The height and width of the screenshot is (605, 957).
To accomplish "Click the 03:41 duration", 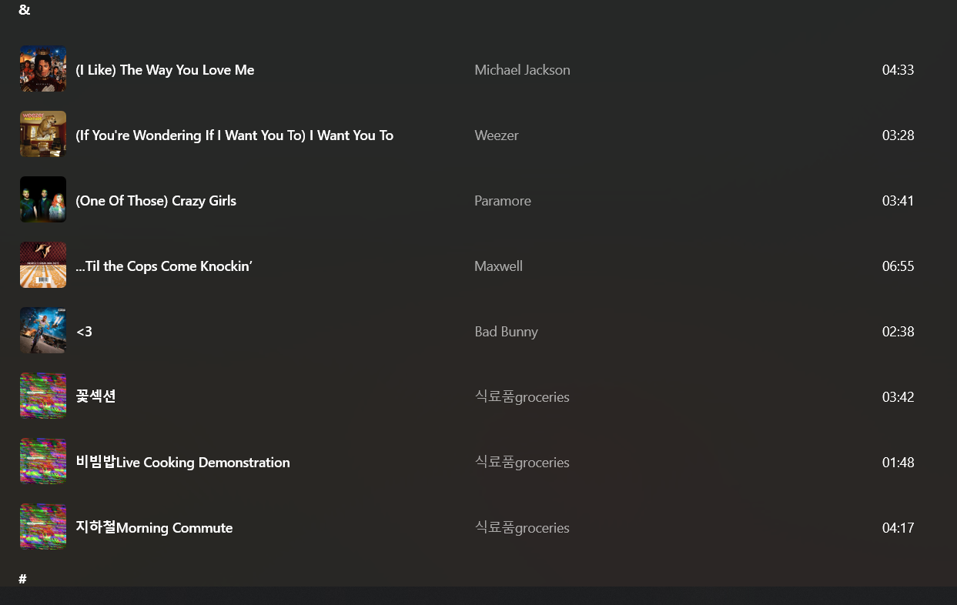I will pyautogui.click(x=898, y=201).
